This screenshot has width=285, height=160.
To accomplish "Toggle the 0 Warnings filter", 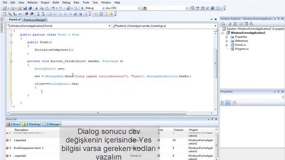I will click(32, 124).
